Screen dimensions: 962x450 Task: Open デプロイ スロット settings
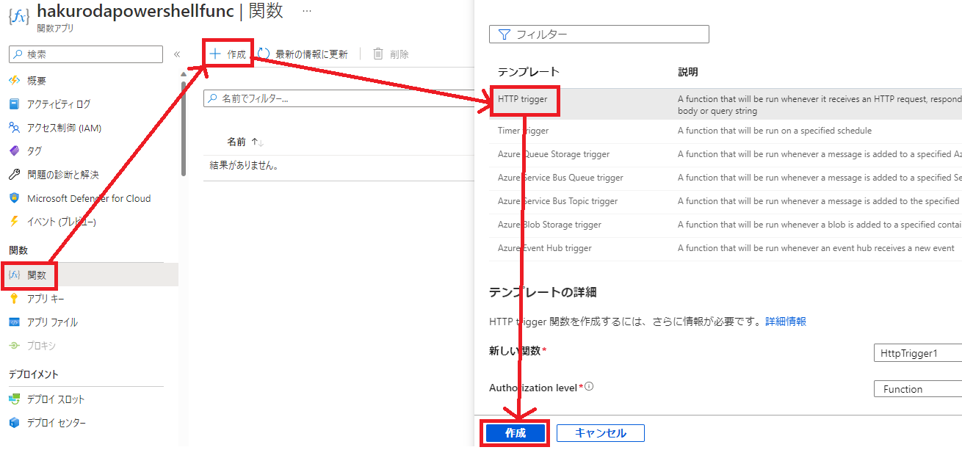pyautogui.click(x=59, y=400)
